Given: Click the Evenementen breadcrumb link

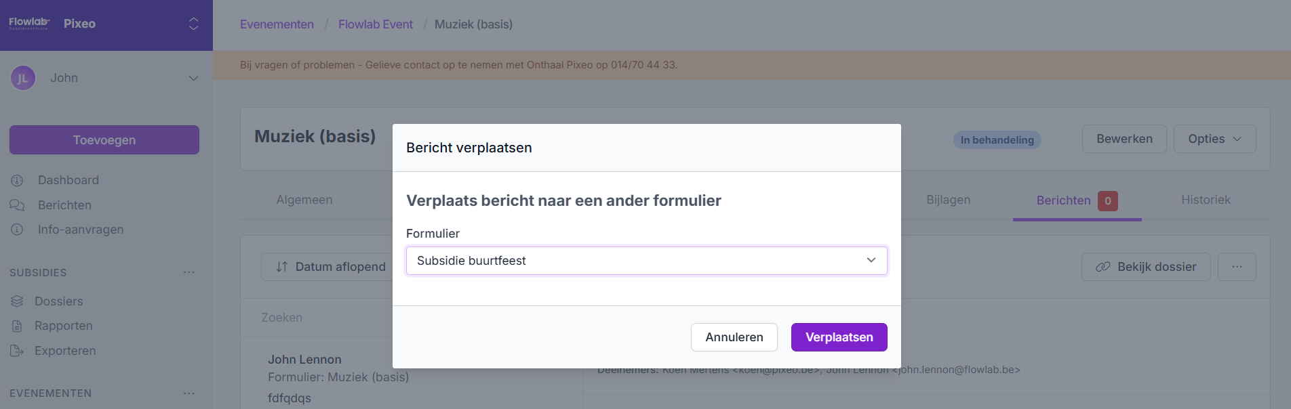Looking at the screenshot, I should (x=277, y=24).
